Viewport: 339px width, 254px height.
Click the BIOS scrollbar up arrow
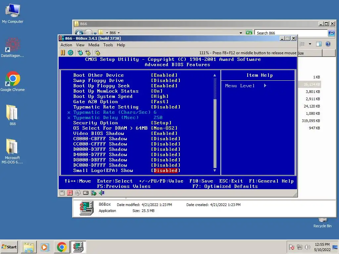[215, 75]
